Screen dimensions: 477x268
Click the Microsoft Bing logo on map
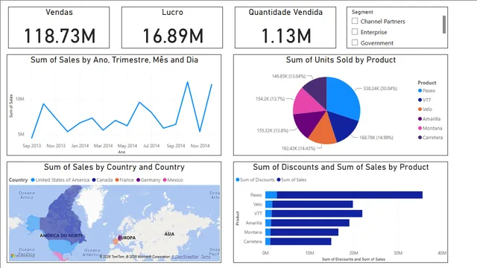(x=23, y=255)
